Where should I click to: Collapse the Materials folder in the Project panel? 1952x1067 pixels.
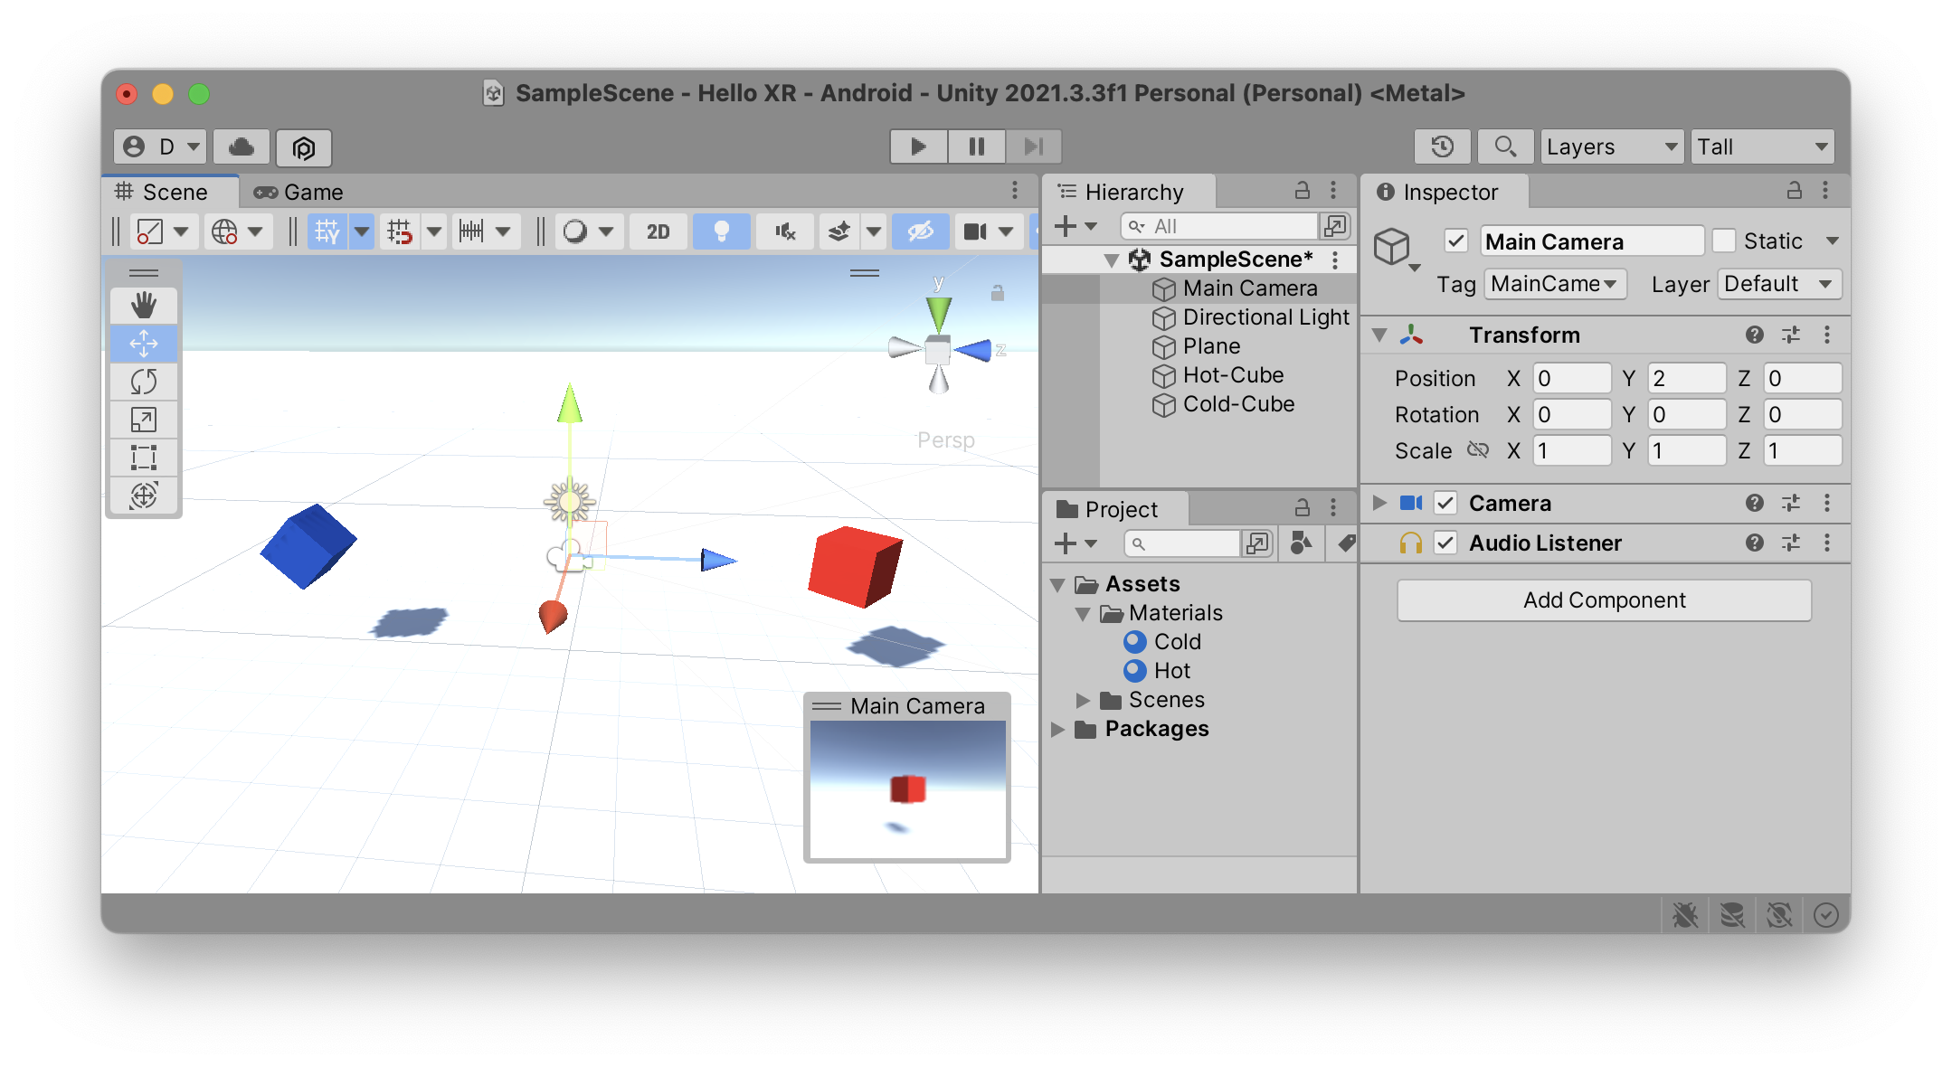pos(1083,613)
